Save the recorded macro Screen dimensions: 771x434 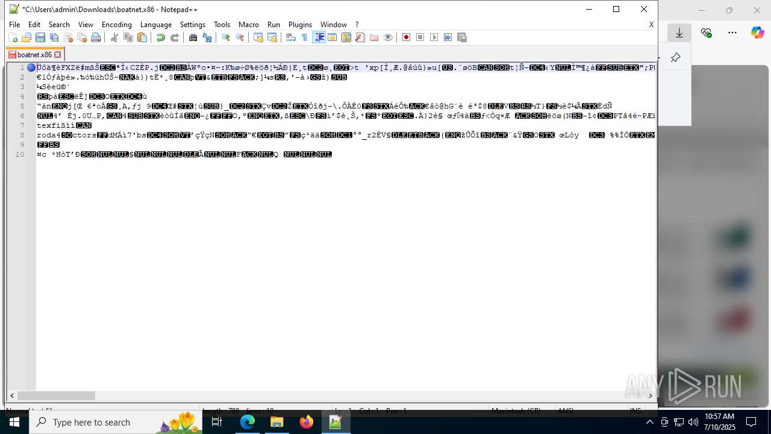[462, 37]
